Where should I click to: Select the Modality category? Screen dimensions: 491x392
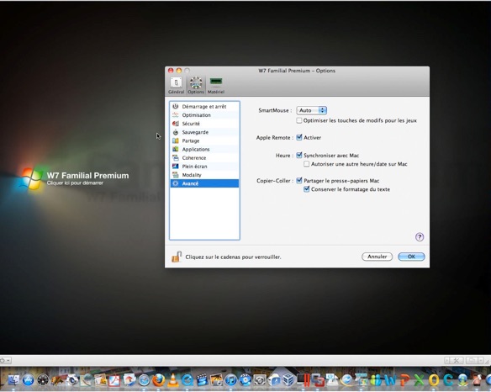204,175
